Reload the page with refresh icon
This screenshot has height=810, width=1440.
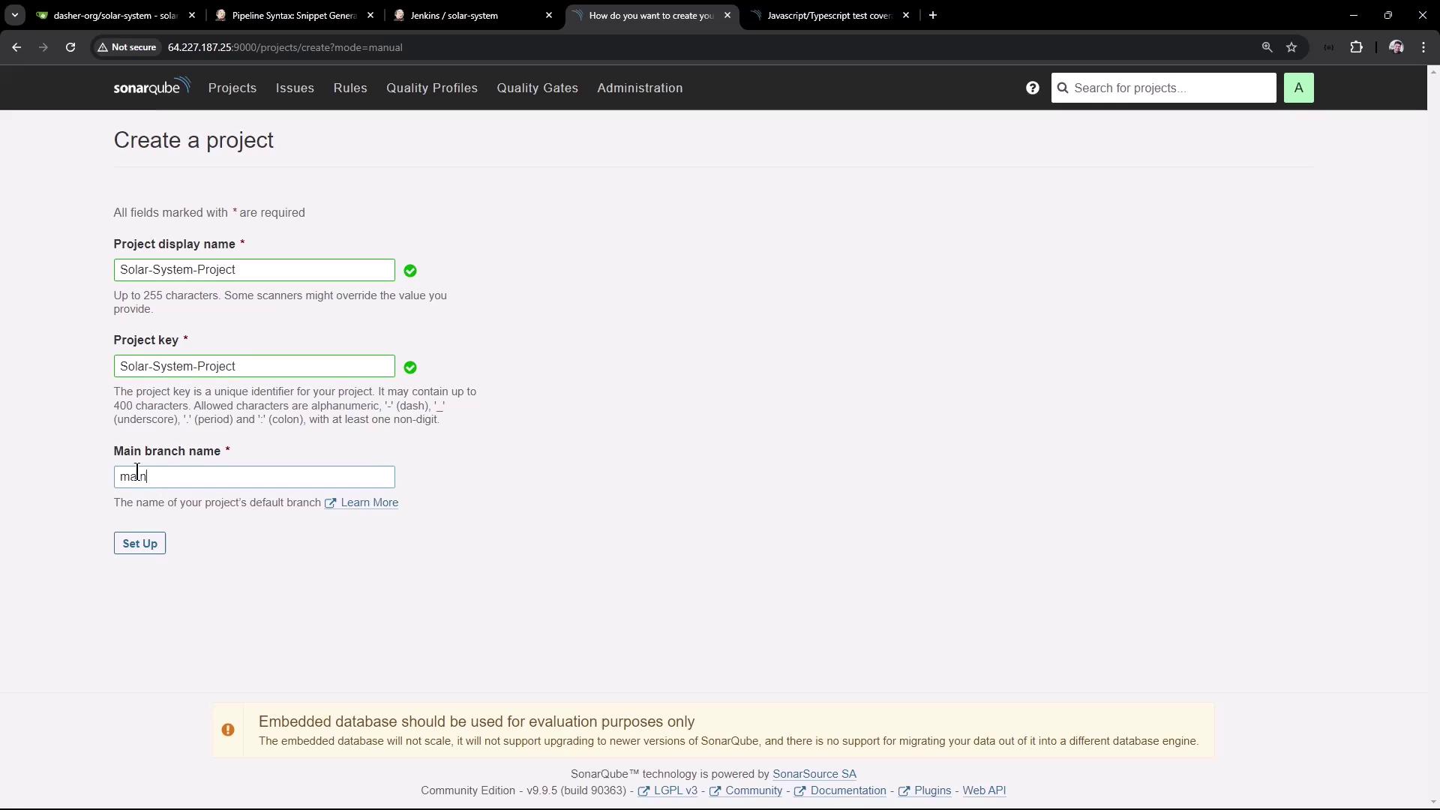(x=70, y=47)
